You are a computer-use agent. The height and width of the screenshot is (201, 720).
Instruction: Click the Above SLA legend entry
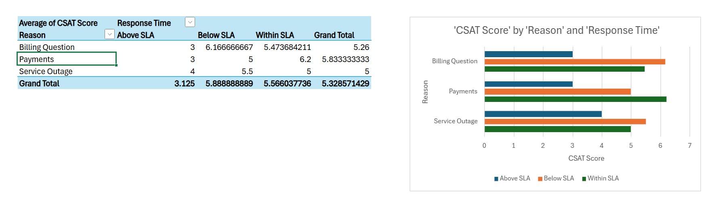(512, 178)
